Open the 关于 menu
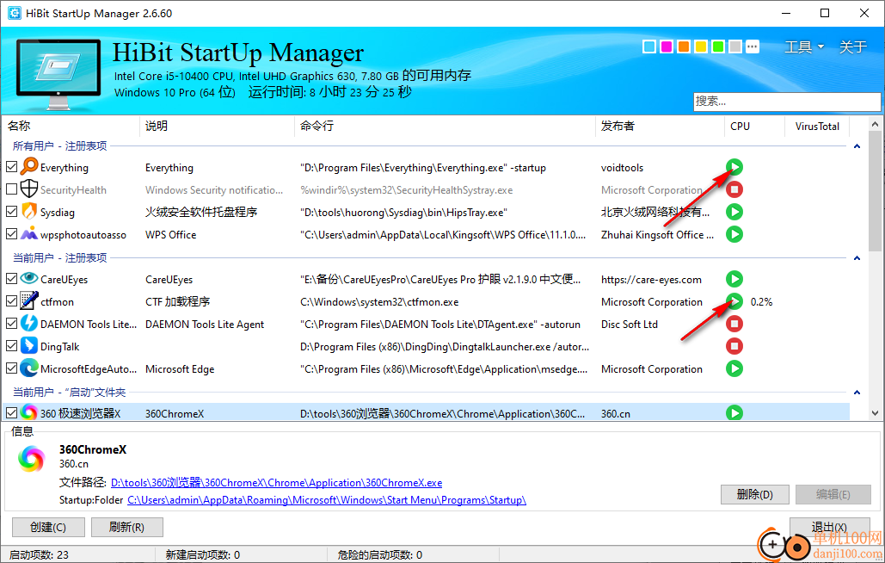 (x=853, y=46)
